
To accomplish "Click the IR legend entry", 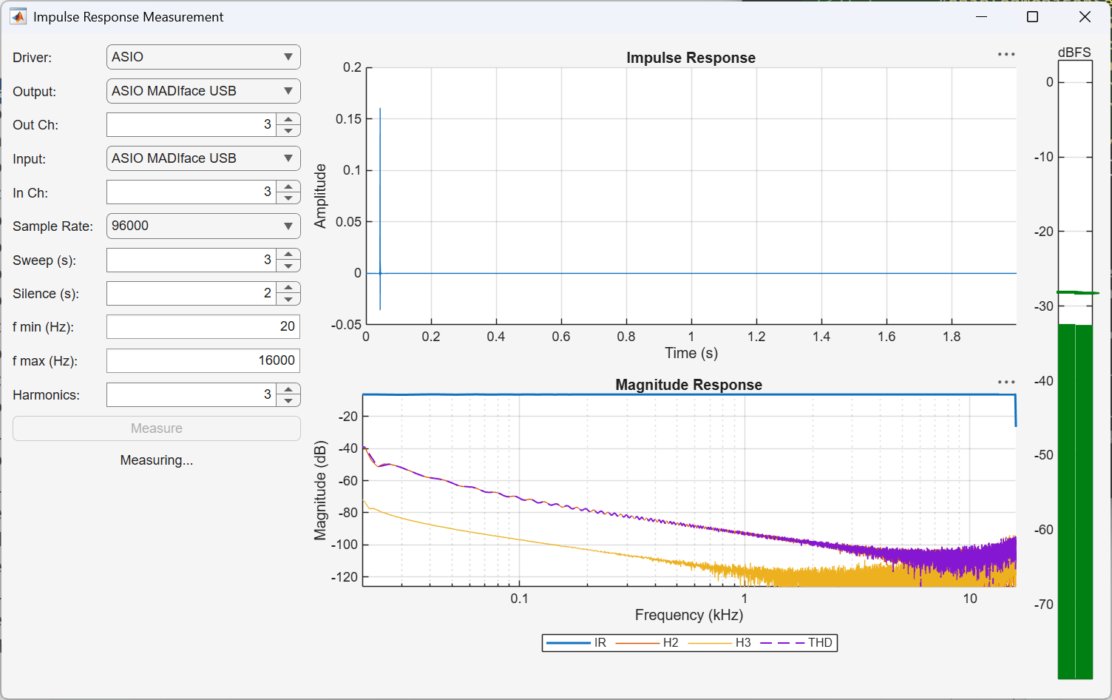I will point(577,643).
